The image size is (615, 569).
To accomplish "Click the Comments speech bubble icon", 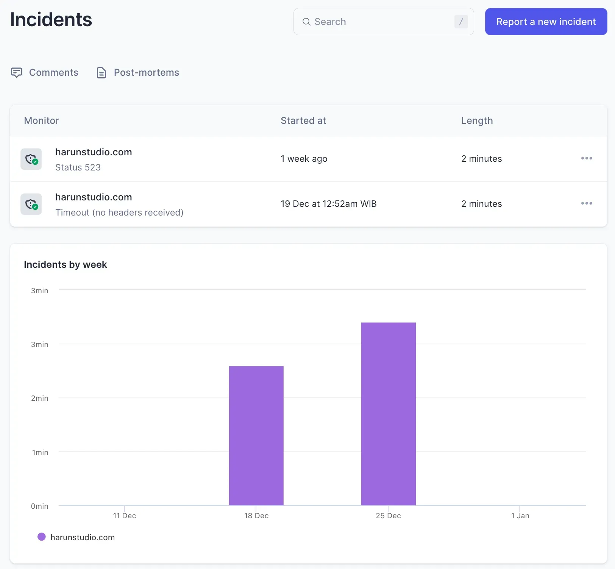I will (x=17, y=72).
